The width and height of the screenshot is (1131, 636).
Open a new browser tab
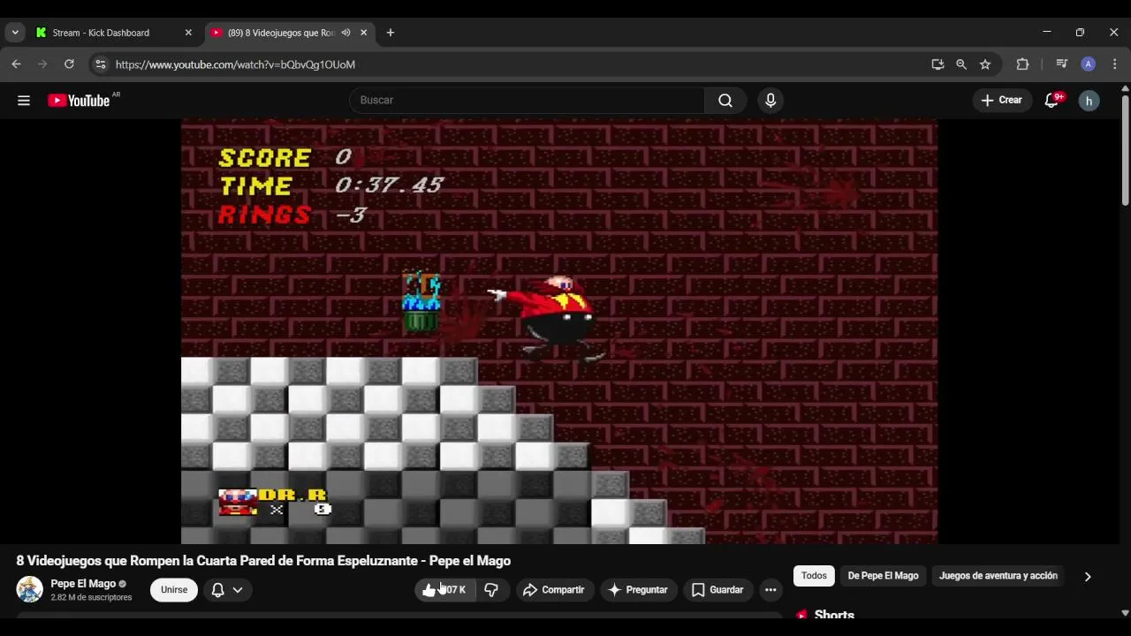(391, 33)
